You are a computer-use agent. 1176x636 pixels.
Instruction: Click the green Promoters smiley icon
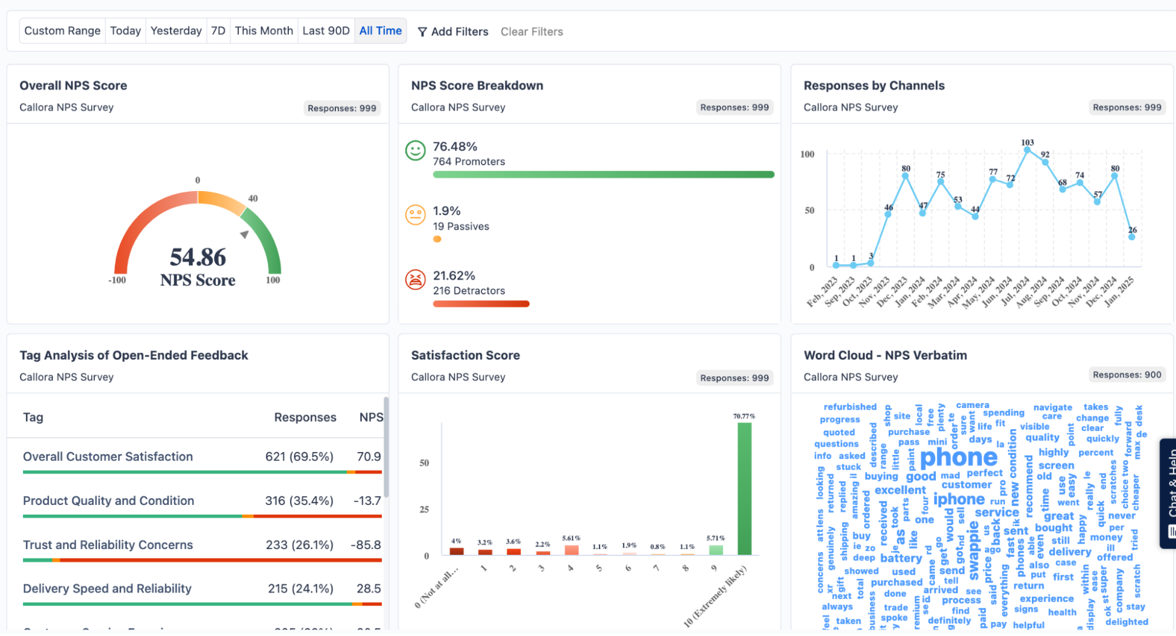[x=415, y=150]
